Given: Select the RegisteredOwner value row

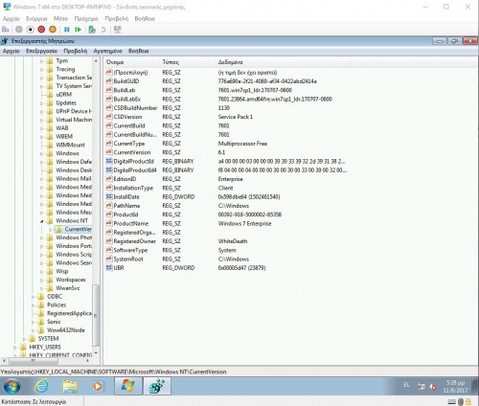Looking at the screenshot, I should tap(226, 241).
